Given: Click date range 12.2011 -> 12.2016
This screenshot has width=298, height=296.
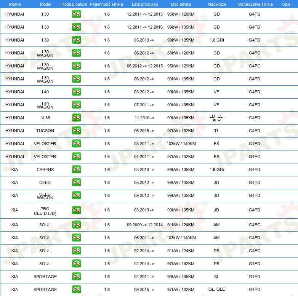Looking at the screenshot, I should point(145,27).
